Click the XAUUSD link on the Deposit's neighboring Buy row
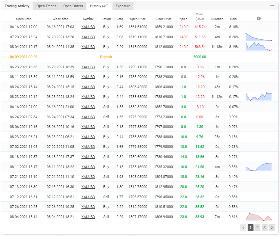The height and width of the screenshot is (236, 280). (88, 67)
